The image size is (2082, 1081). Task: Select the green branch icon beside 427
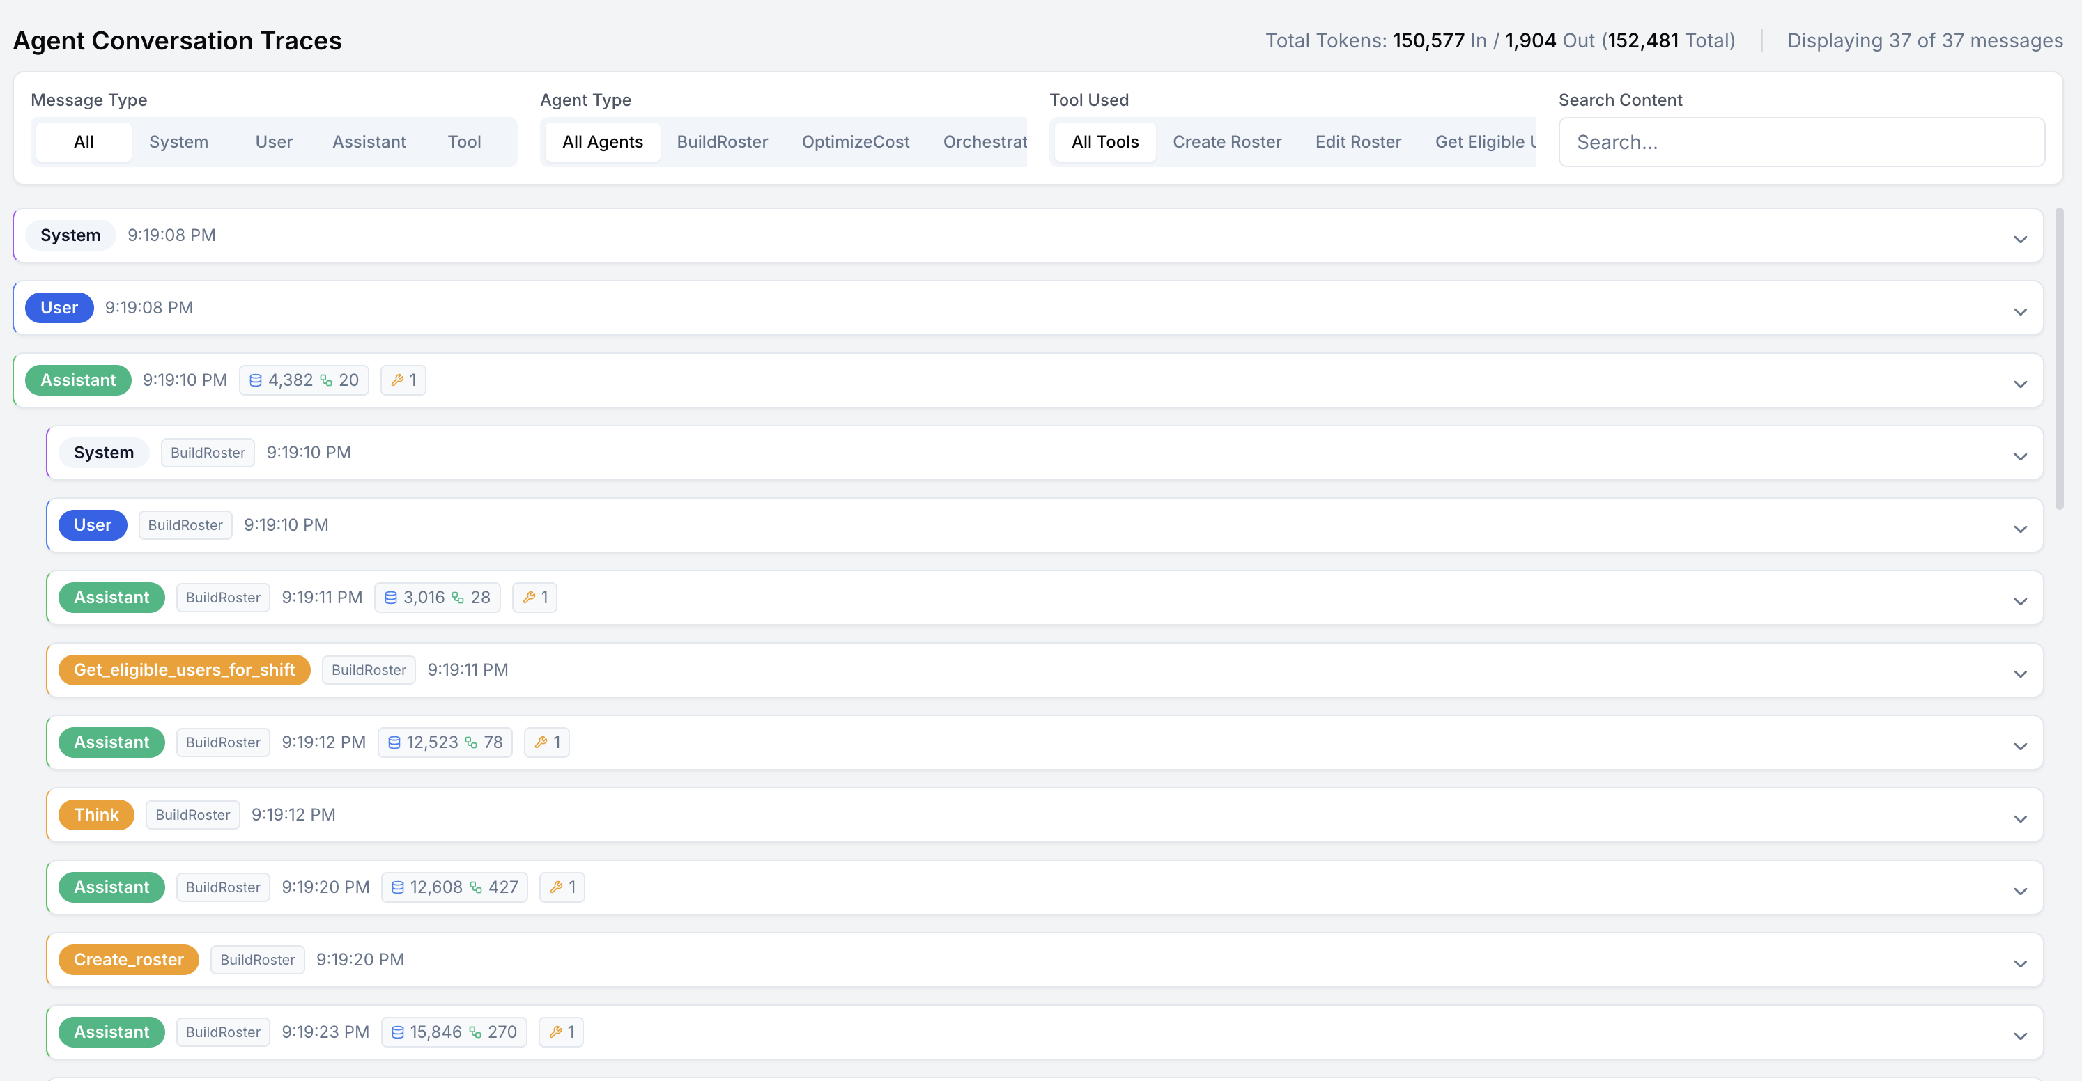(475, 886)
